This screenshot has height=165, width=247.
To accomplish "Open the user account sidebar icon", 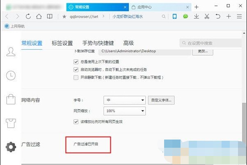I will pos(11,52).
